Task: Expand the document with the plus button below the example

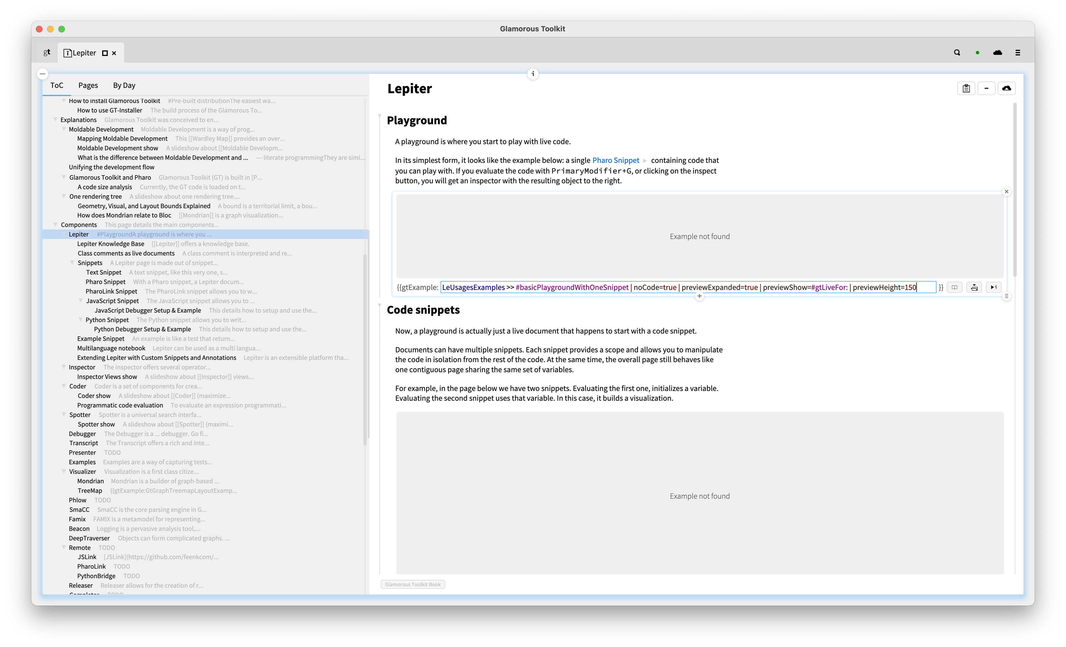Action: [700, 297]
